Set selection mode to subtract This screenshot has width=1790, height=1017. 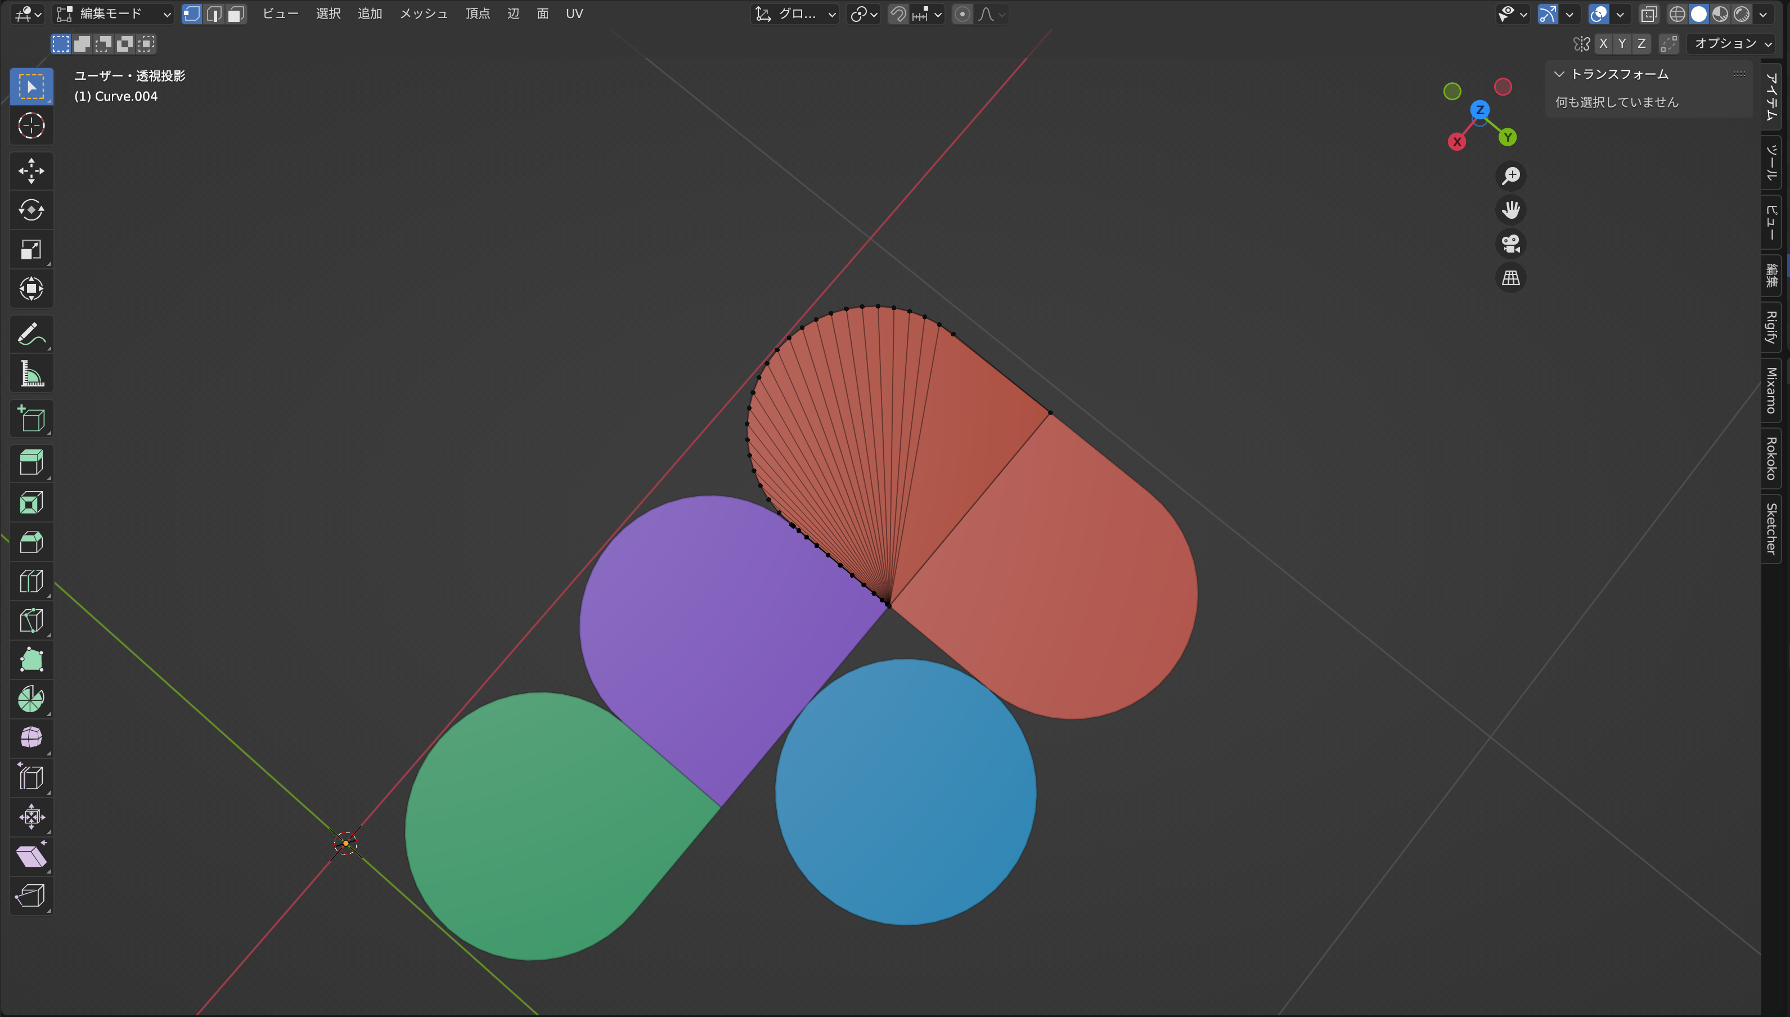tap(104, 44)
